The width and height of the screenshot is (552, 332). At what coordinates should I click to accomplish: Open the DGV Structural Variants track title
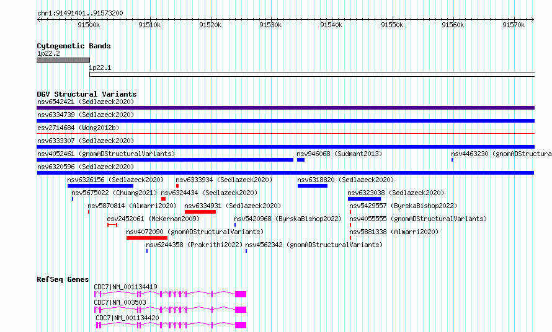tap(87, 94)
